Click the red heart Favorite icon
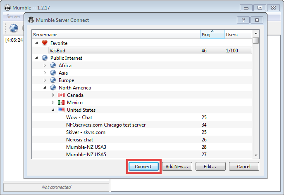The height and width of the screenshot is (195, 284). pyautogui.click(x=45, y=43)
